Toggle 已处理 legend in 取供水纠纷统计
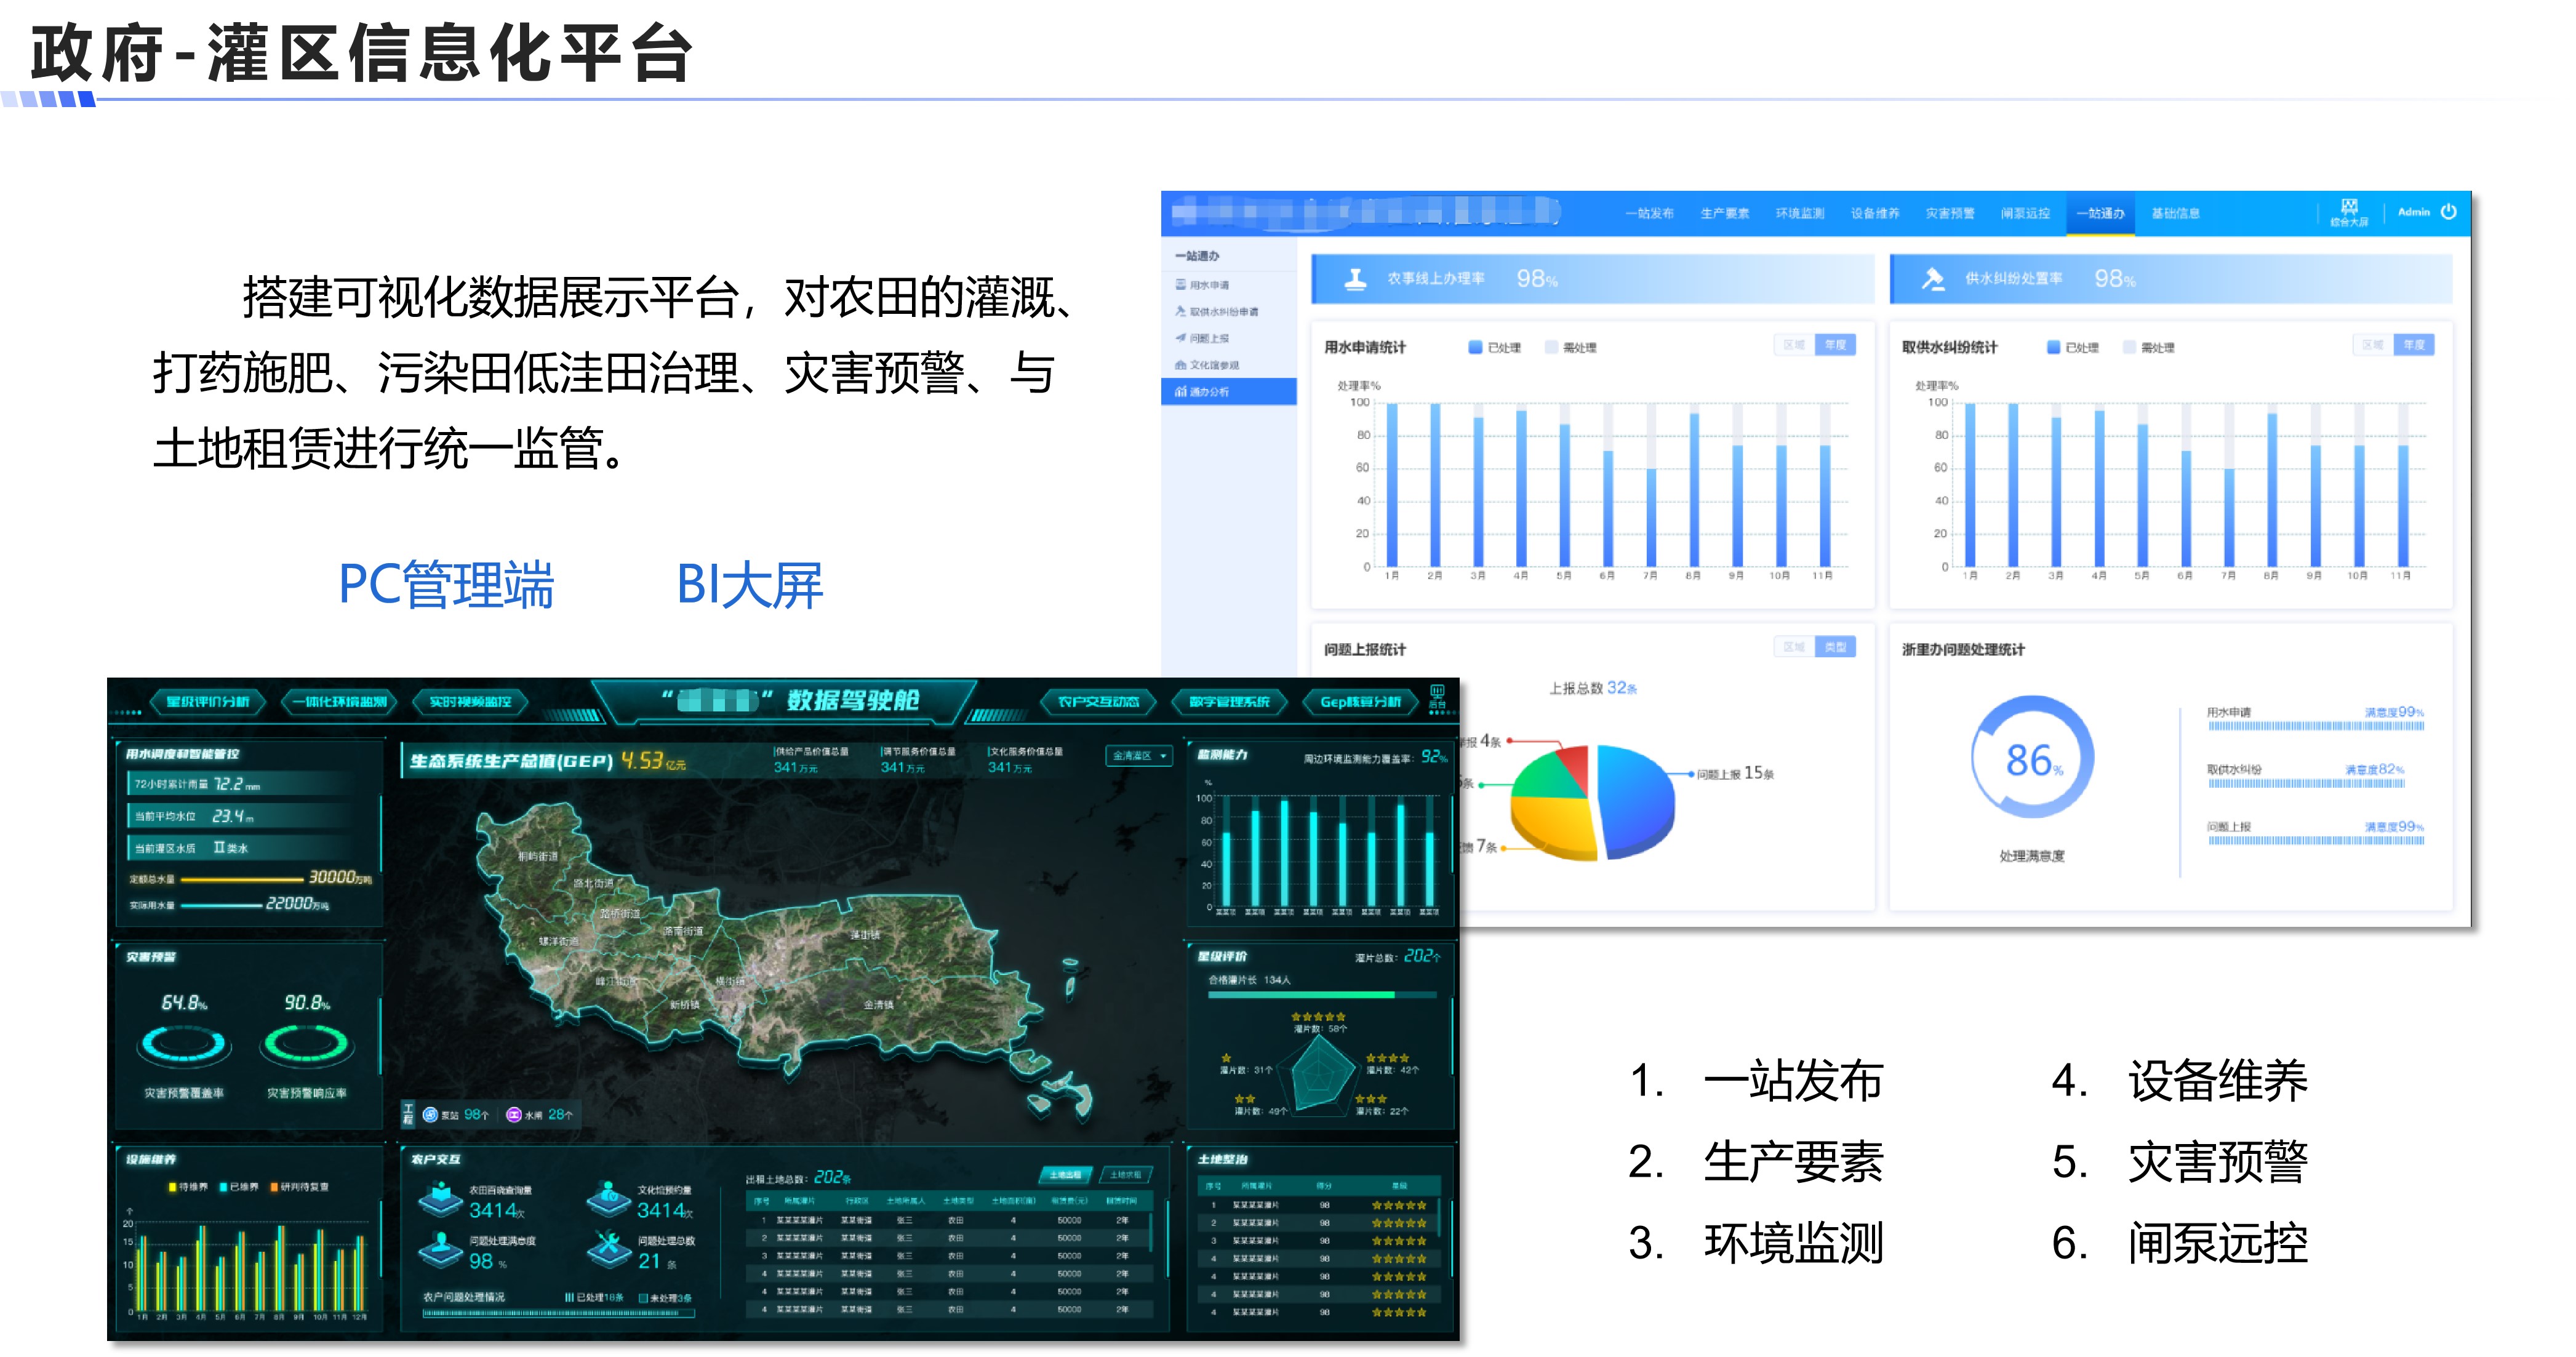Image resolution: width=2576 pixels, height=1357 pixels. click(2072, 347)
